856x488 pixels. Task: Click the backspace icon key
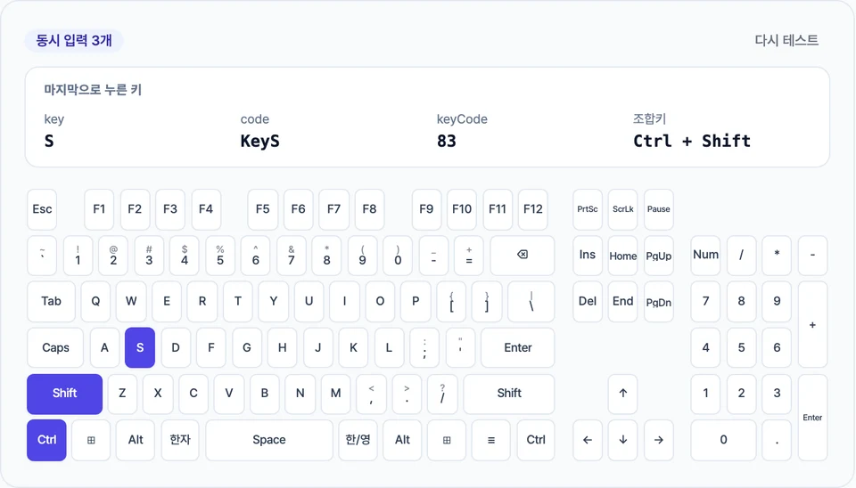(x=523, y=256)
